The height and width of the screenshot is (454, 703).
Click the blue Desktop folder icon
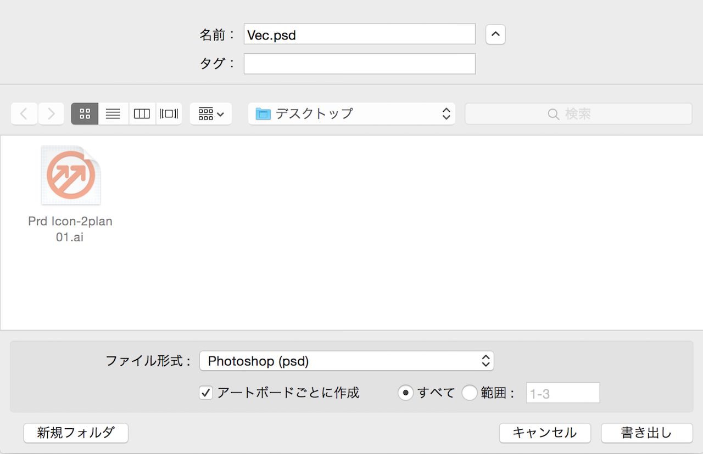click(x=264, y=114)
